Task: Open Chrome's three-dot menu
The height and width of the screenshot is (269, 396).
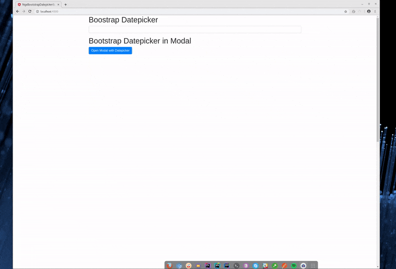Action: [375, 11]
